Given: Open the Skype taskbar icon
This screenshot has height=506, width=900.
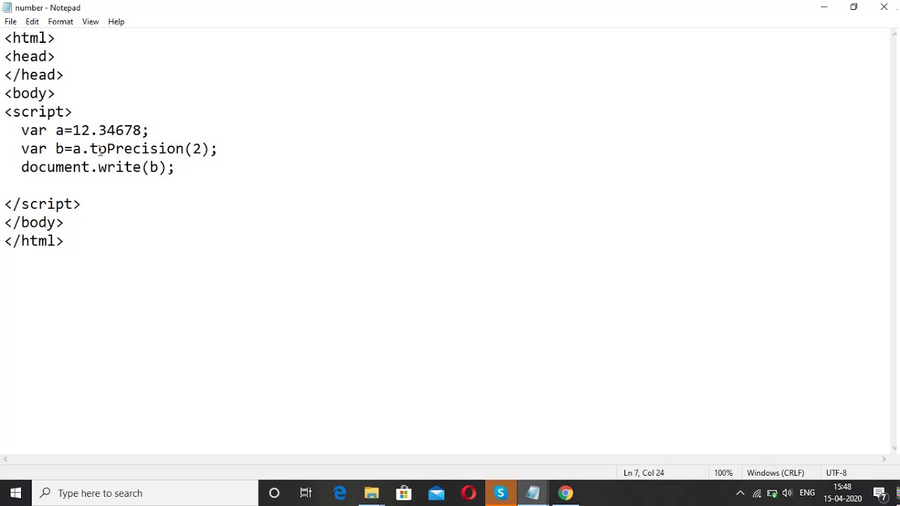Looking at the screenshot, I should [501, 493].
